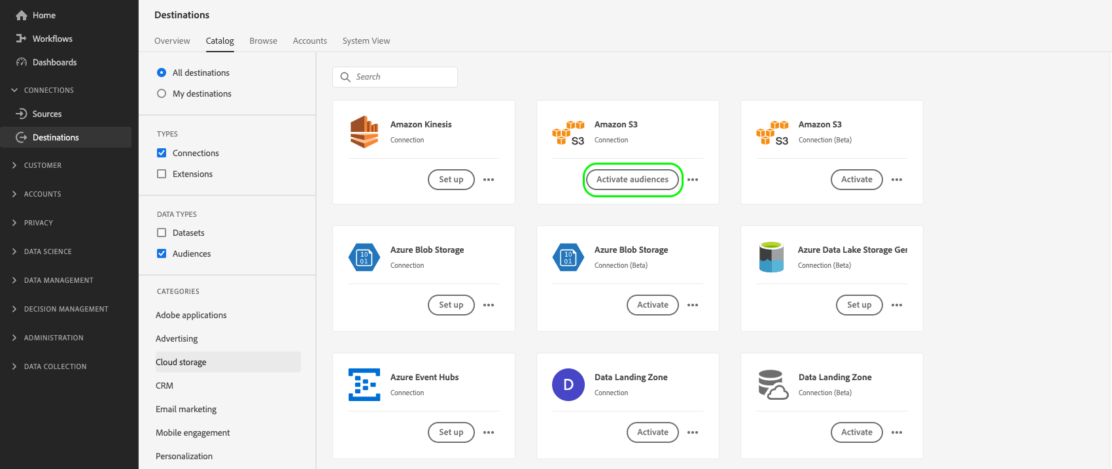Activate the Amazon S3 Beta connection
Screen dimensions: 1112x469
pyautogui.click(x=857, y=180)
